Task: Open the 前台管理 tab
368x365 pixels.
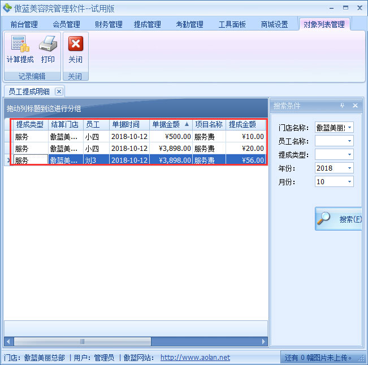Action: pyautogui.click(x=24, y=24)
